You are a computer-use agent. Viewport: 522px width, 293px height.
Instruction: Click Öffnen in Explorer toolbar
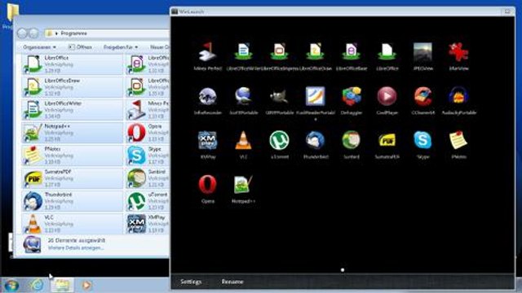[80, 47]
